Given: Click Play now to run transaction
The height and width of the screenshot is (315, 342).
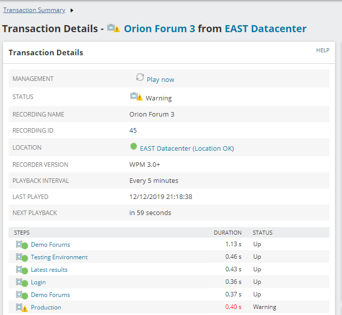Looking at the screenshot, I should [160, 79].
